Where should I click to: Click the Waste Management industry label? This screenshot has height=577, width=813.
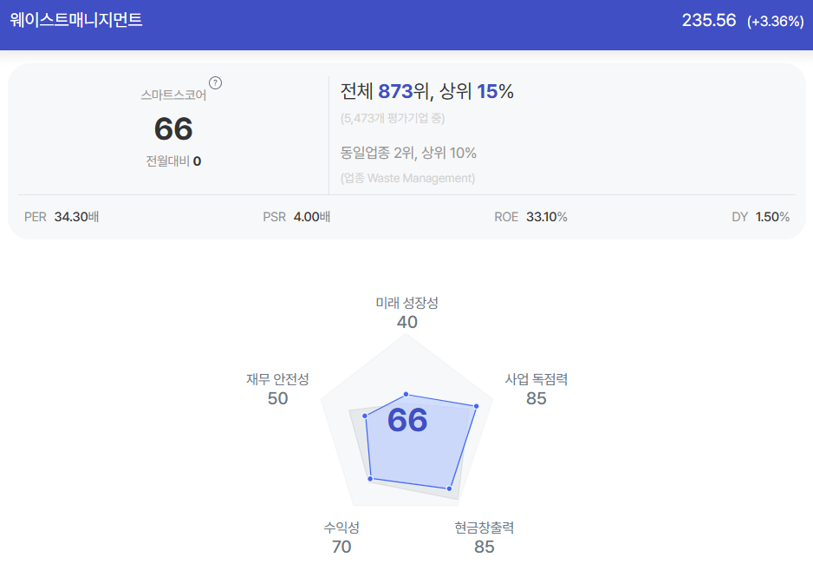coord(407,178)
